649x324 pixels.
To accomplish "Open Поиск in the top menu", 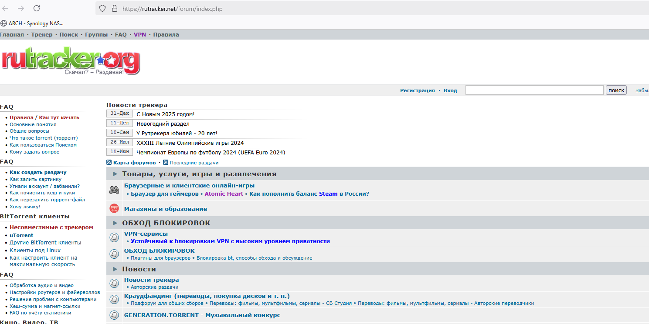I will 69,35.
